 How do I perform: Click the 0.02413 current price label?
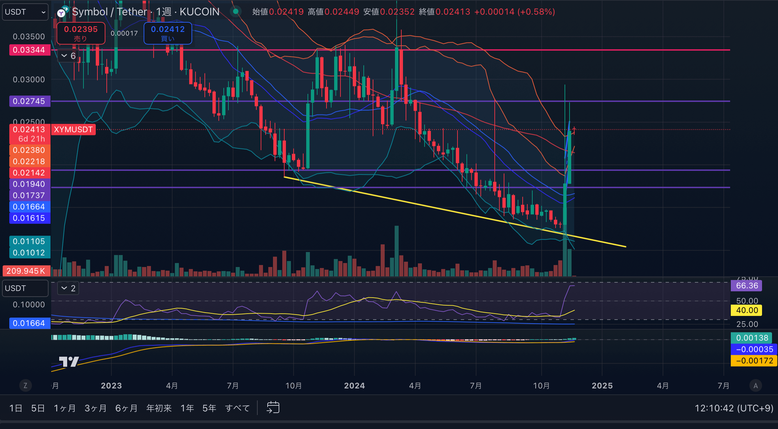point(29,134)
